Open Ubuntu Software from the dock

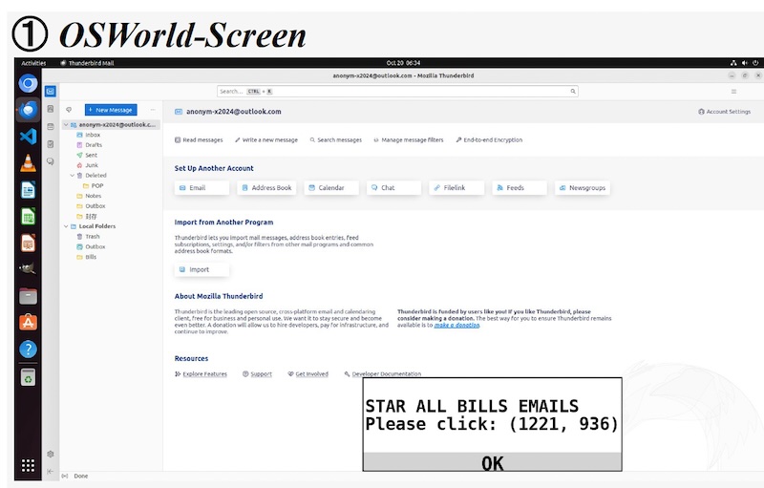click(x=29, y=322)
